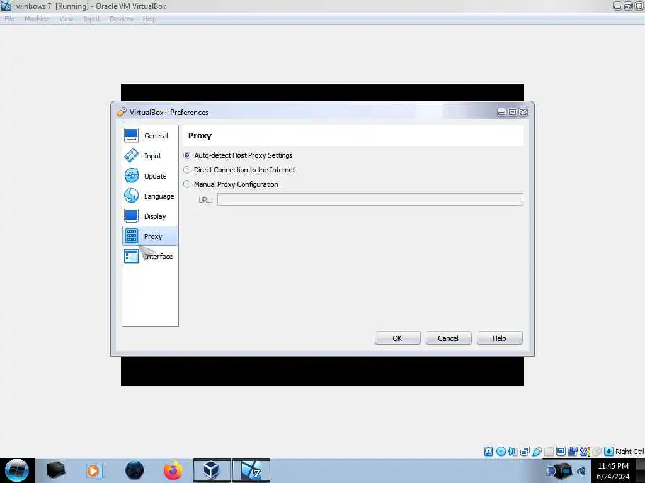Click the proxy URL input field
This screenshot has height=483, width=645.
click(x=370, y=199)
